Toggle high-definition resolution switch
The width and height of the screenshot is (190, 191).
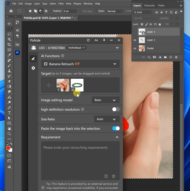coord(116,109)
